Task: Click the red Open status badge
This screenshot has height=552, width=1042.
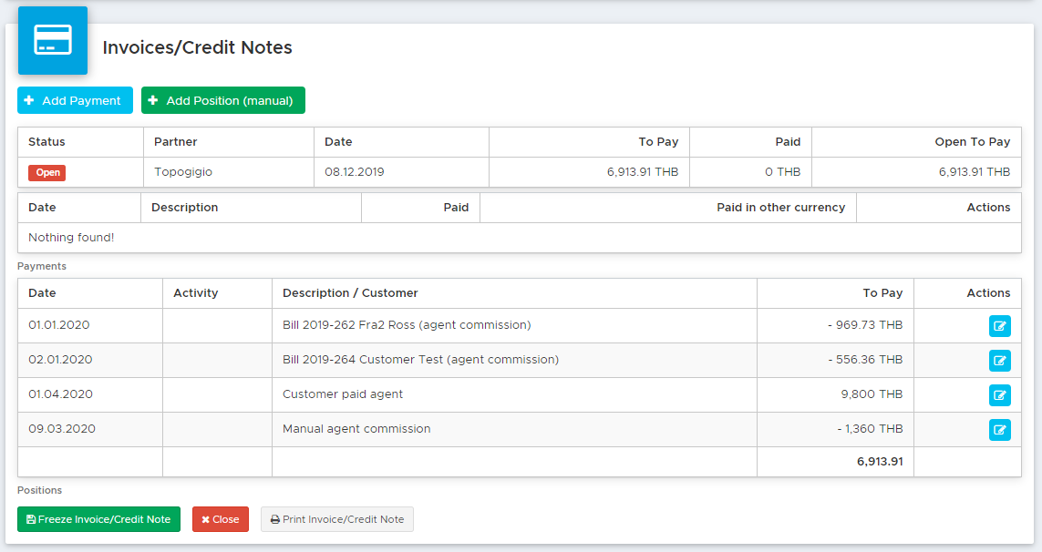Action: pos(47,173)
